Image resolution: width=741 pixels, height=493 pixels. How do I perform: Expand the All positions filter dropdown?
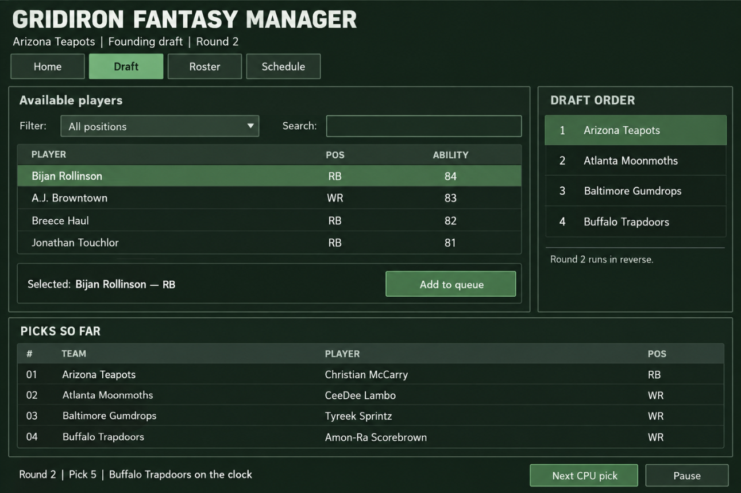coord(160,126)
